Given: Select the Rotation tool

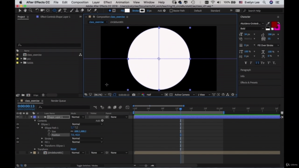Looking at the screenshot, I should 37,11.
